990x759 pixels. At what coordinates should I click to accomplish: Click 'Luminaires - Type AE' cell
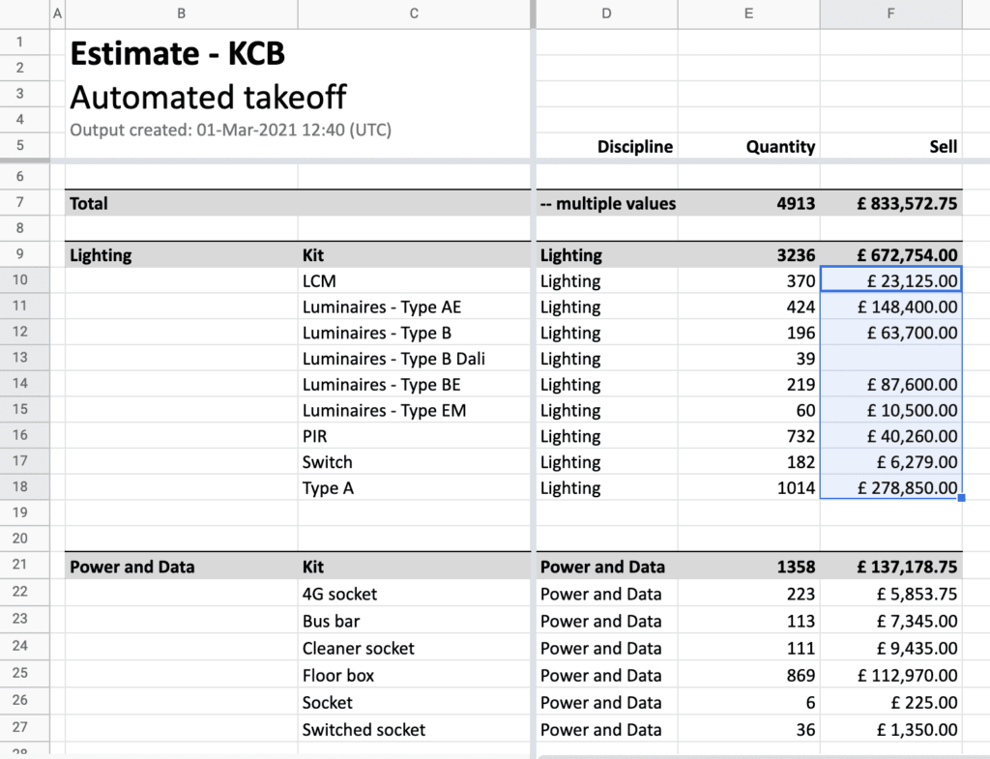(414, 307)
